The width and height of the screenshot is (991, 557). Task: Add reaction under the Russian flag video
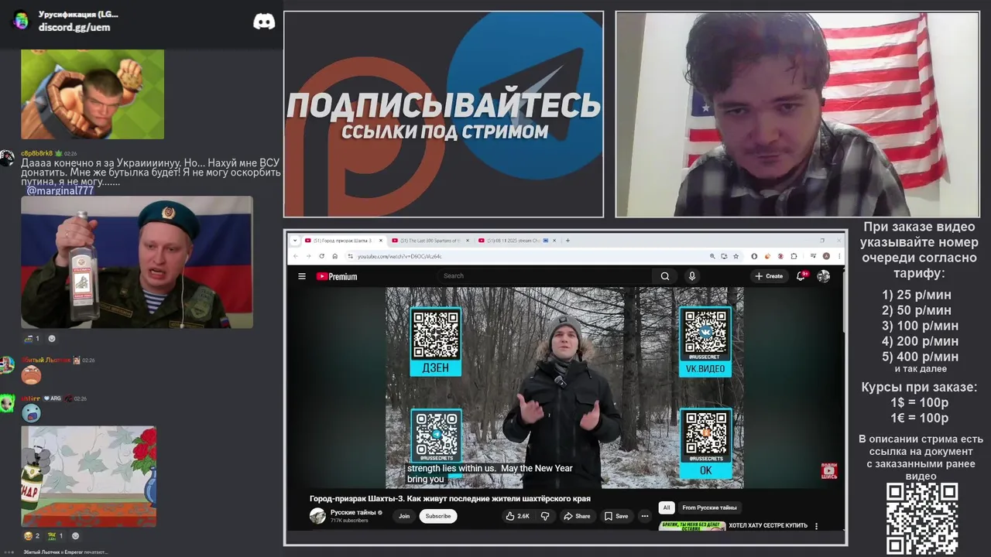52,338
